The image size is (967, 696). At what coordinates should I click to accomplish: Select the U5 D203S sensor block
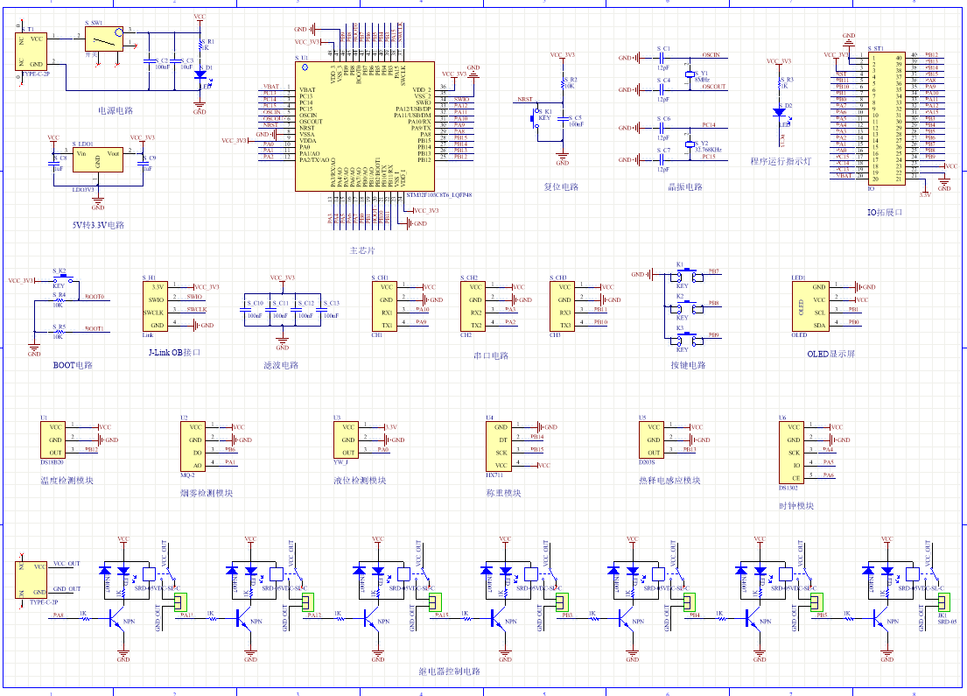651,440
